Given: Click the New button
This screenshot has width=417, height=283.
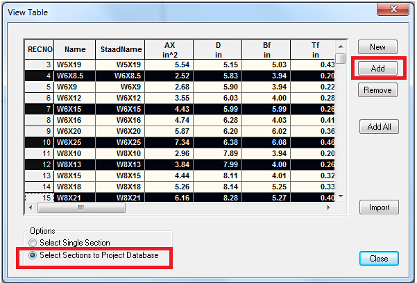Looking at the screenshot, I should coord(378,47).
